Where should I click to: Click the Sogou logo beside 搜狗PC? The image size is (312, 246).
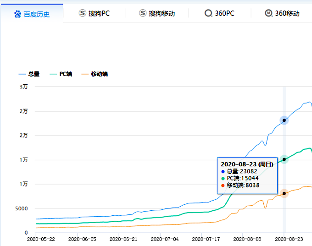tap(83, 13)
